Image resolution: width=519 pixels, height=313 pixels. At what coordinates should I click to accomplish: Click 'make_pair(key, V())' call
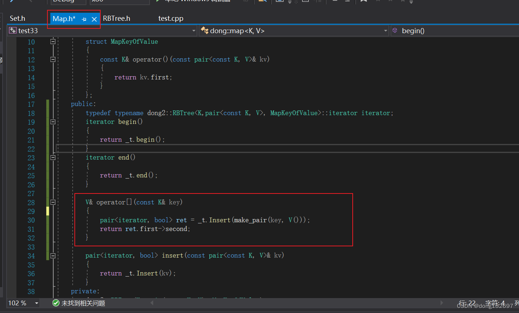pyautogui.click(x=270, y=220)
